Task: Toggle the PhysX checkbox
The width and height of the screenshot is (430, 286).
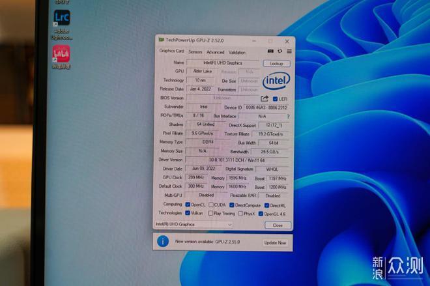Action: (240, 213)
